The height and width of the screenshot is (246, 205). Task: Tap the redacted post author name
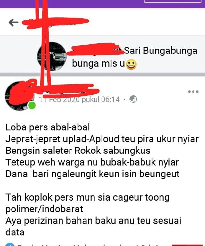coord(68,90)
